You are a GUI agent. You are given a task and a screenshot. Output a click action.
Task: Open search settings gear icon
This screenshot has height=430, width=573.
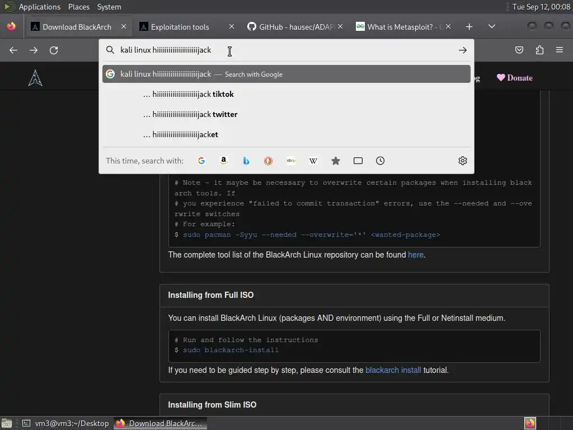(x=463, y=161)
